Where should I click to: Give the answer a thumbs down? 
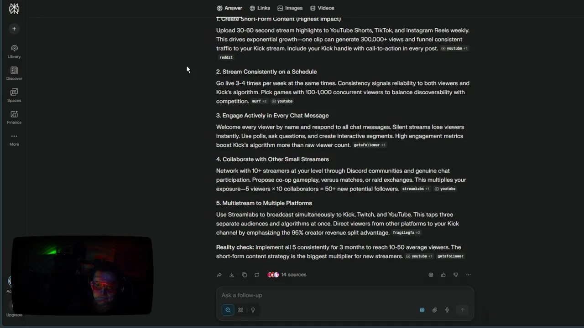456,275
